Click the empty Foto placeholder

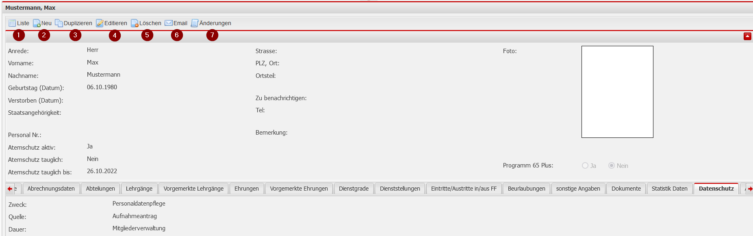click(617, 92)
